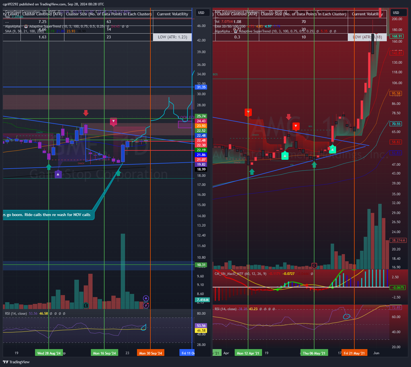
Task: Click the 31.35 blue price label
Action: 201,87
